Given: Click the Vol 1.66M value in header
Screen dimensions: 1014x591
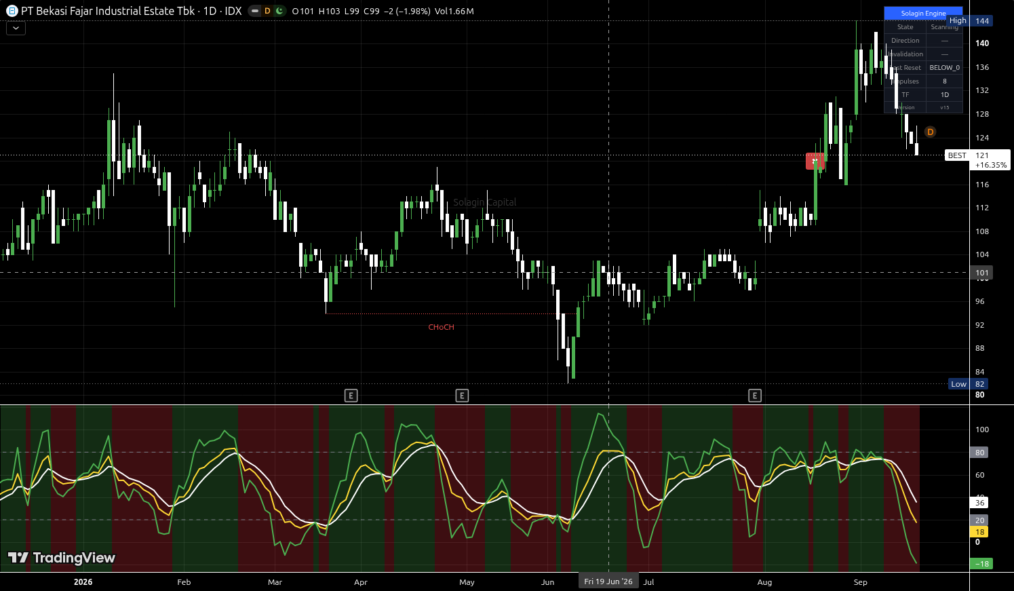Looking at the screenshot, I should pos(454,11).
